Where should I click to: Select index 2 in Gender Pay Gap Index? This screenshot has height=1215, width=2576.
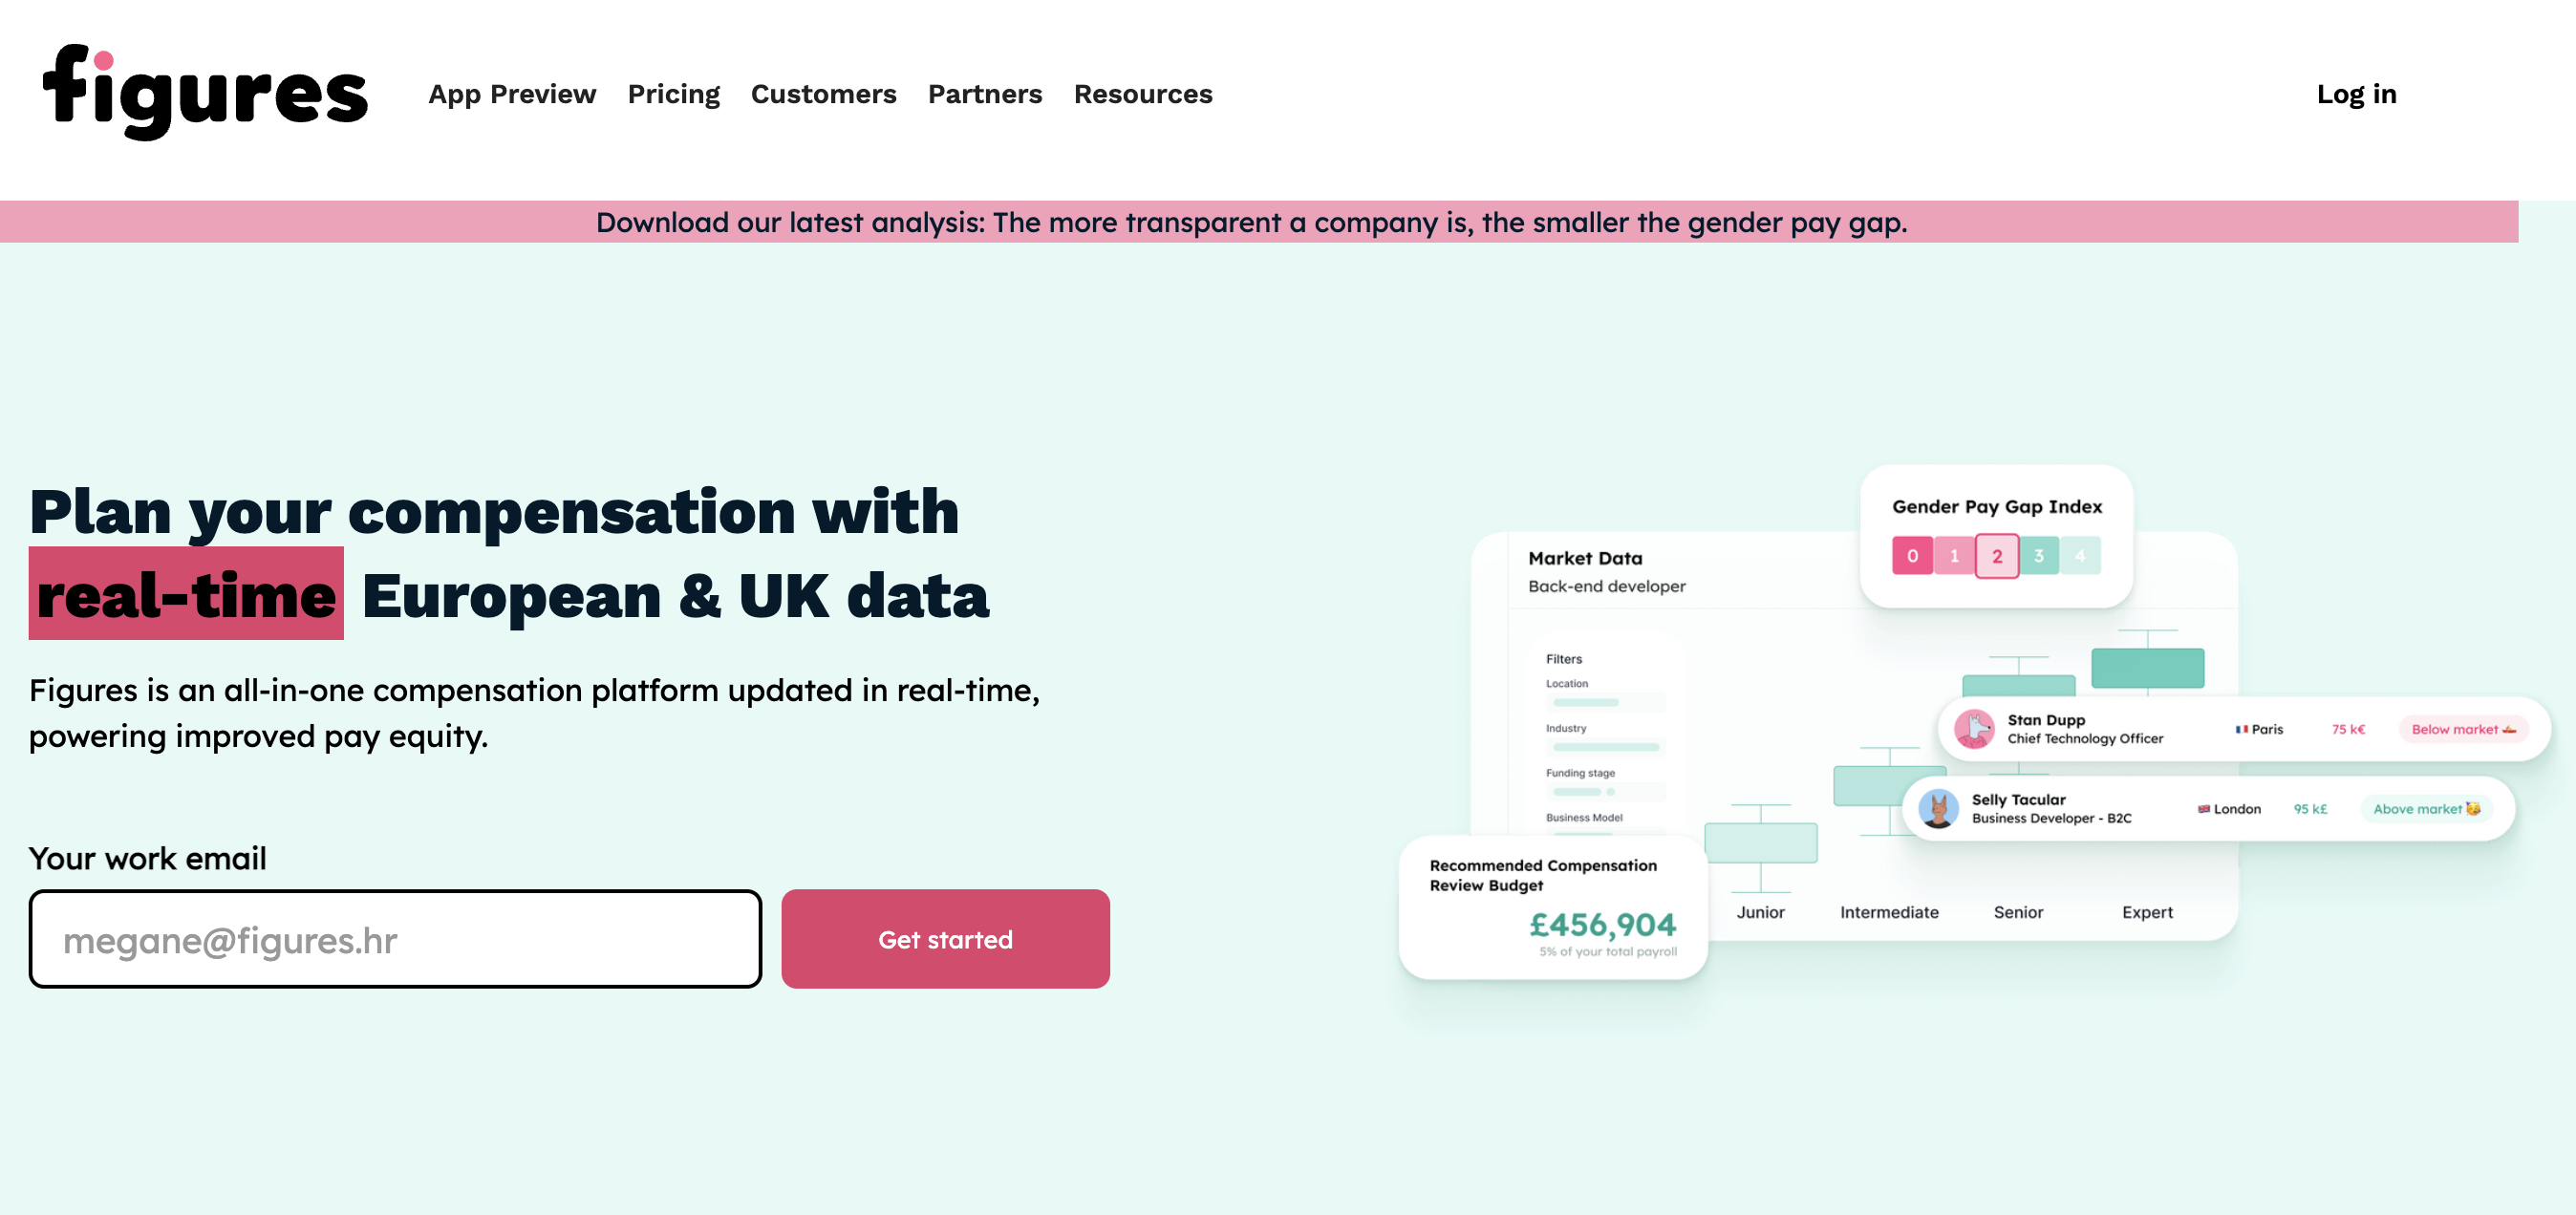(1996, 556)
